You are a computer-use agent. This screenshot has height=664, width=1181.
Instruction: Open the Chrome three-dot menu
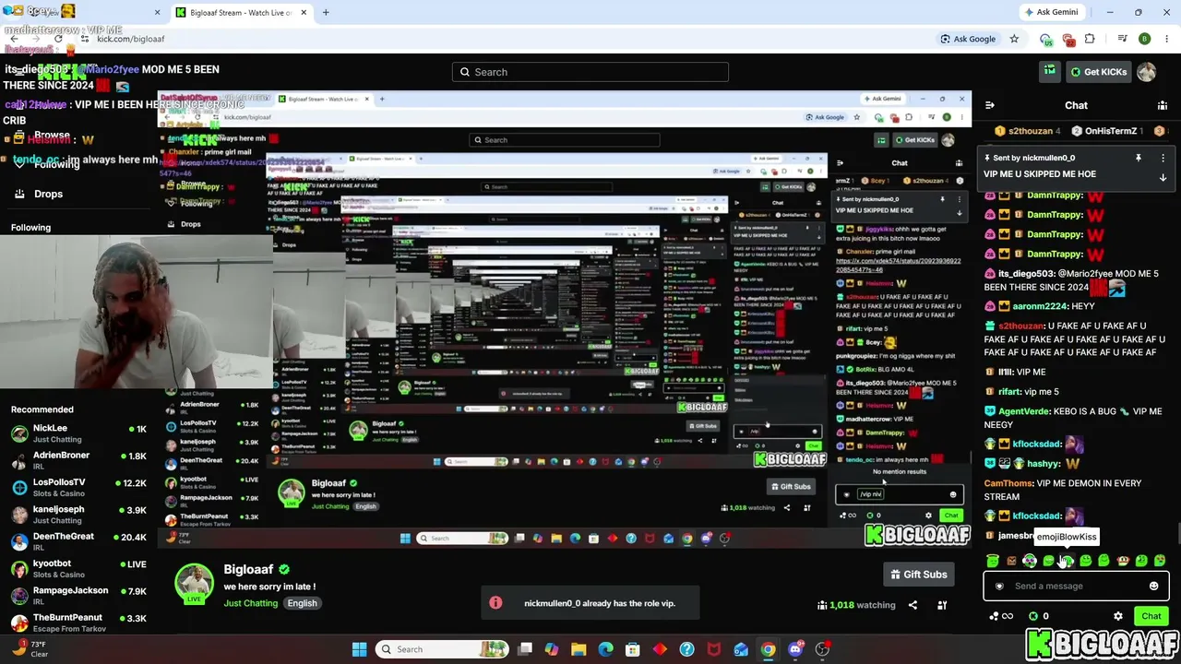point(1165,39)
